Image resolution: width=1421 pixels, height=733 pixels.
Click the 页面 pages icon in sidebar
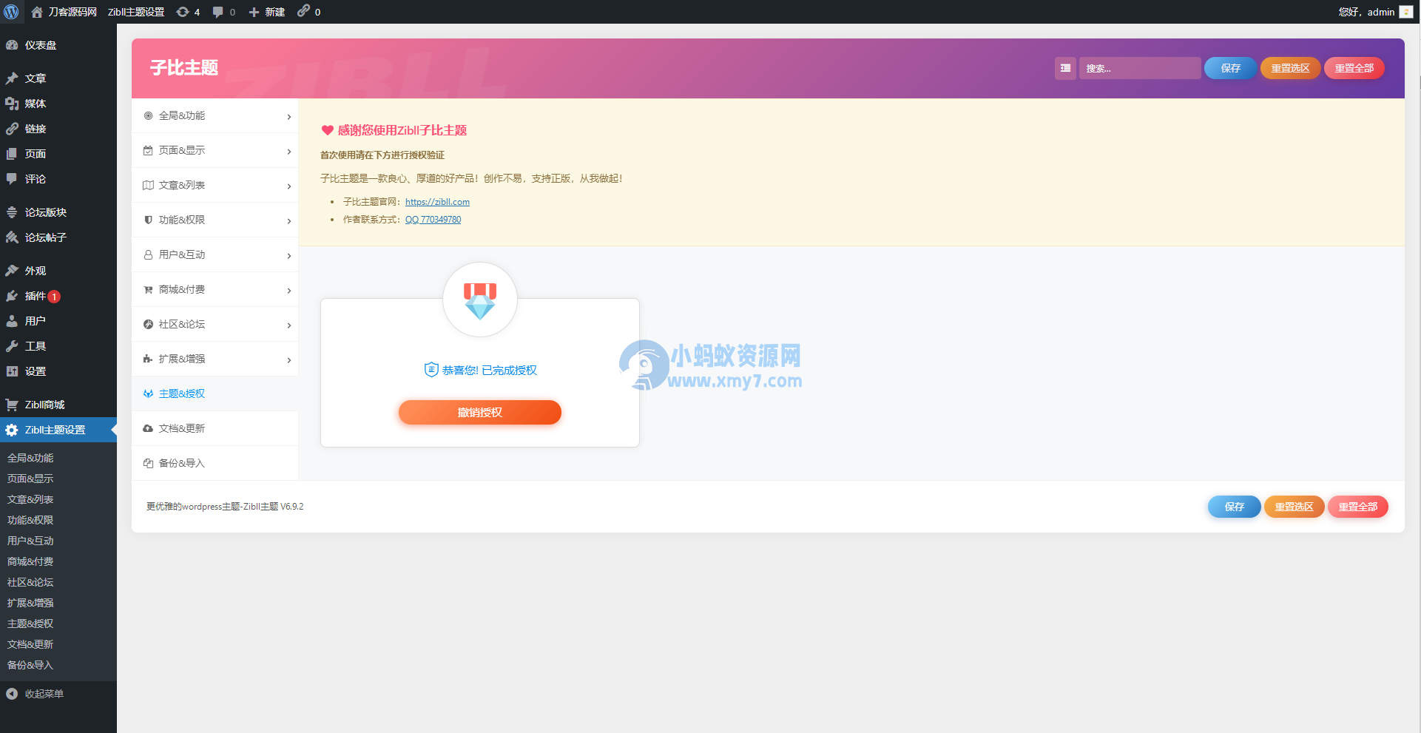[12, 154]
